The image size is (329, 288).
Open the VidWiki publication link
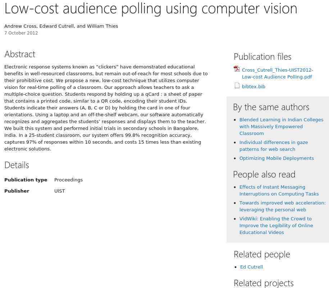tap(276, 225)
